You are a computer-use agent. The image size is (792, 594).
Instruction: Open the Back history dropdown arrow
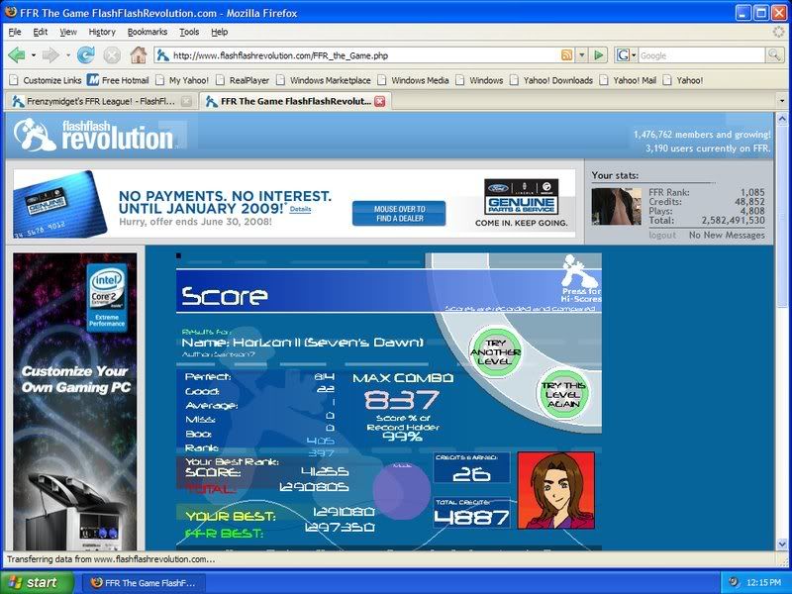pos(33,55)
